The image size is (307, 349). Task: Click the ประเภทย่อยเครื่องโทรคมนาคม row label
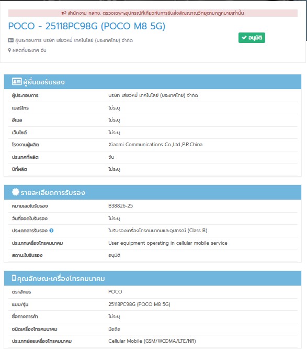[x=42, y=341]
